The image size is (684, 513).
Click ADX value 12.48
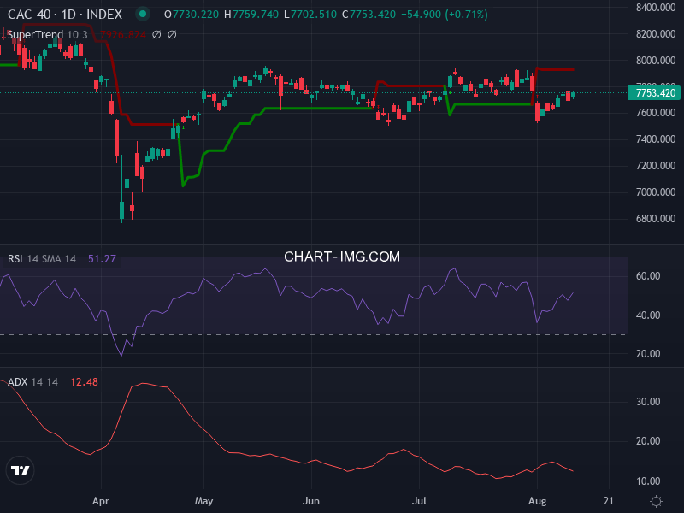pyautogui.click(x=84, y=382)
